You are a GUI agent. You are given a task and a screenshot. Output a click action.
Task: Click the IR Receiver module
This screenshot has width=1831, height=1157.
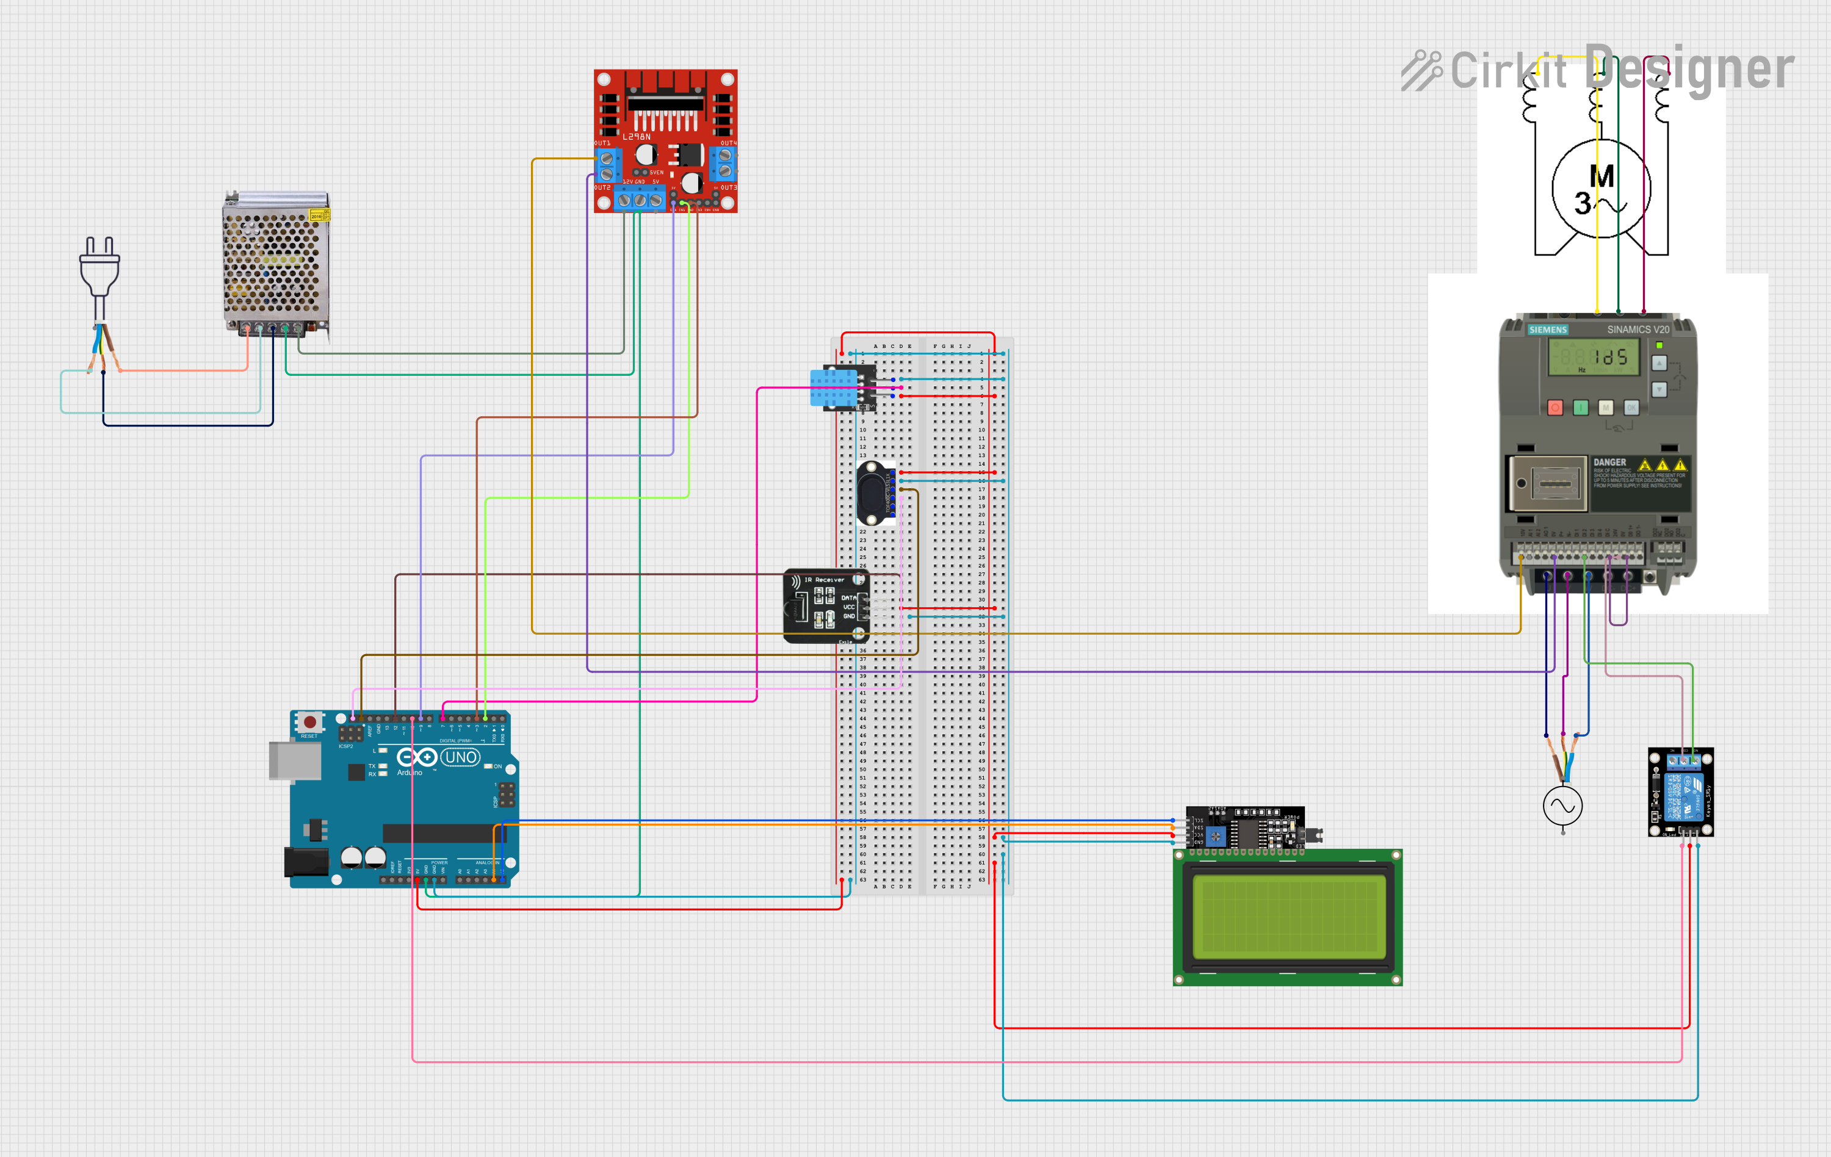[825, 606]
